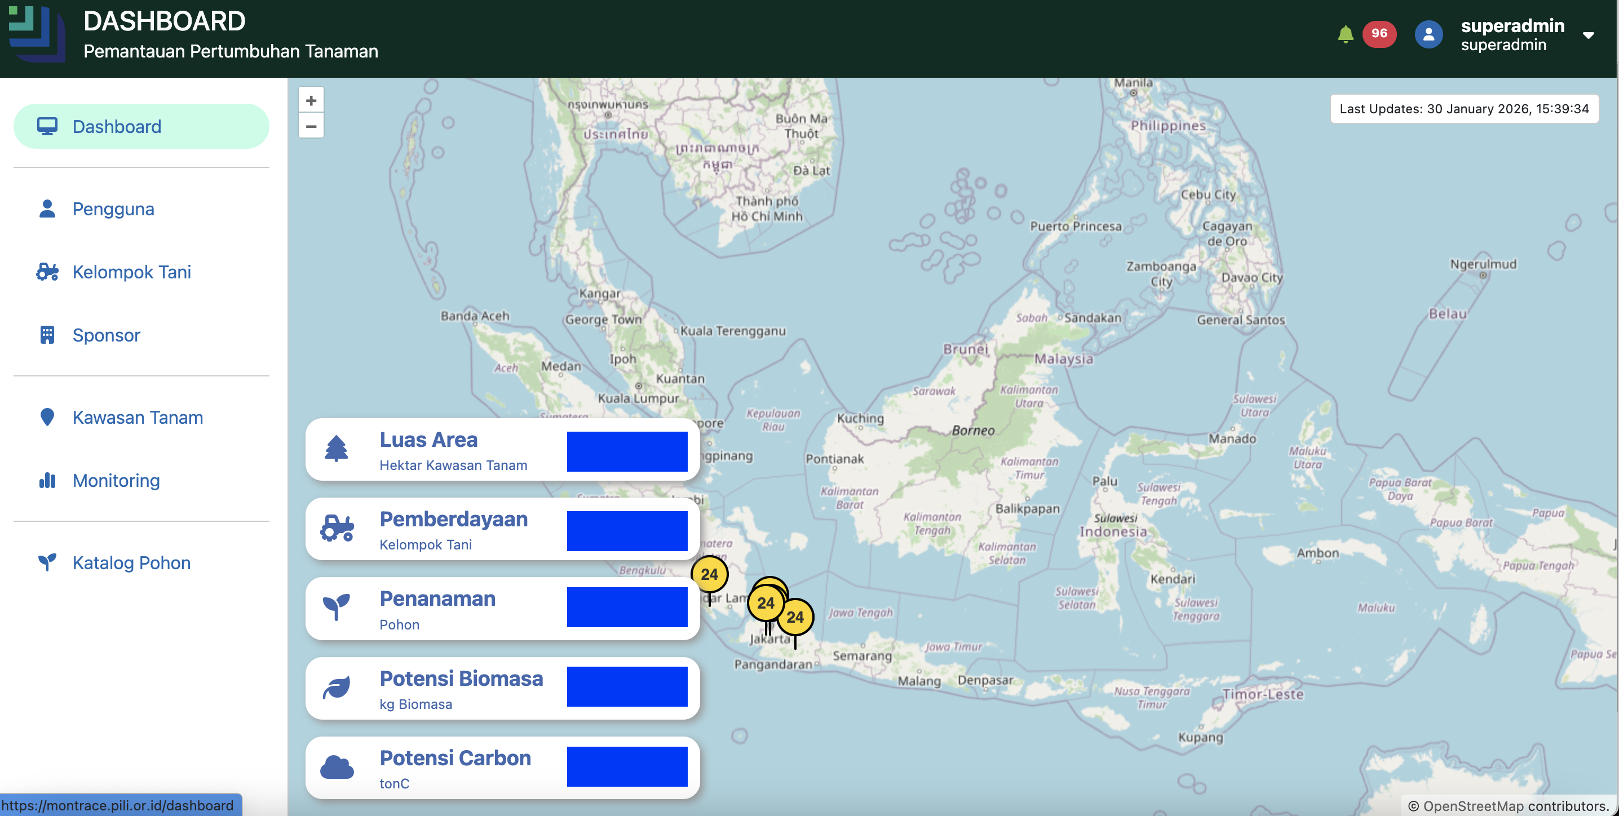Click the Penanaman progress bar
The height and width of the screenshot is (816, 1619).
pos(627,607)
